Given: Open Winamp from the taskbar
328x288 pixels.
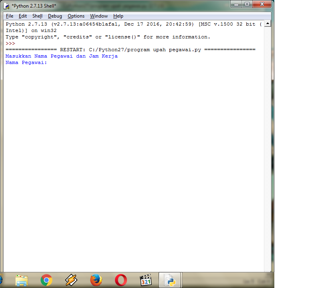Looking at the screenshot, I should tap(71, 280).
